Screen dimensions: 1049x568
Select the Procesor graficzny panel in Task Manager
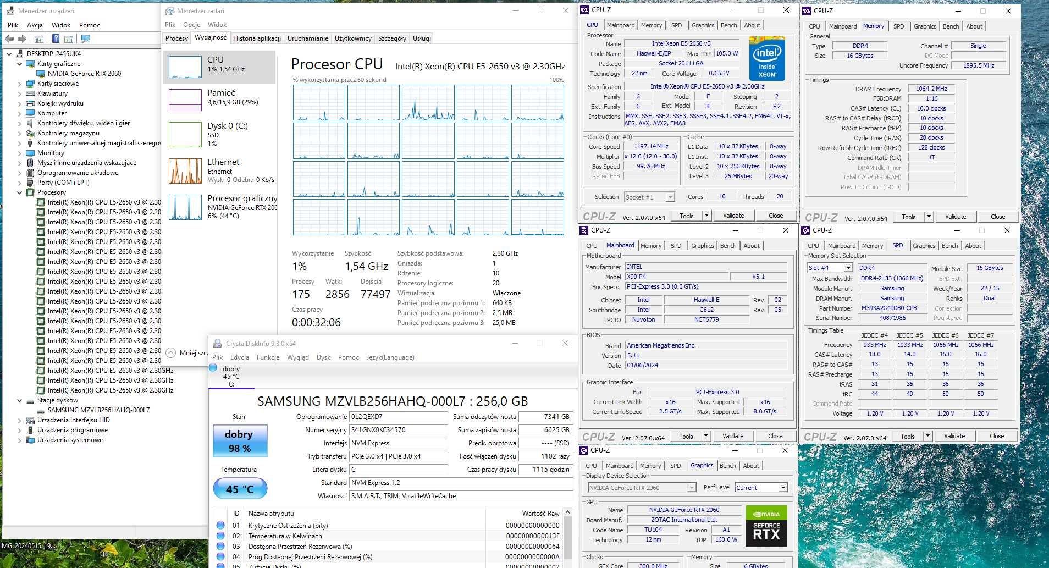click(220, 207)
